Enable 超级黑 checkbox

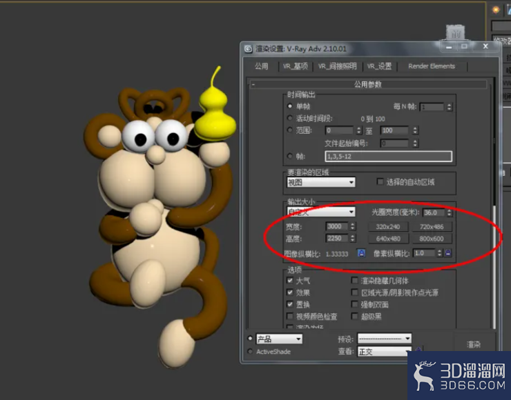coord(354,316)
